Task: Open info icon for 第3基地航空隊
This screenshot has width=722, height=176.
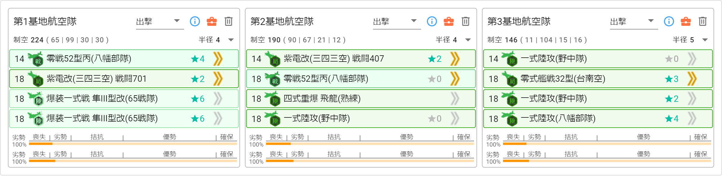Action: [x=669, y=21]
